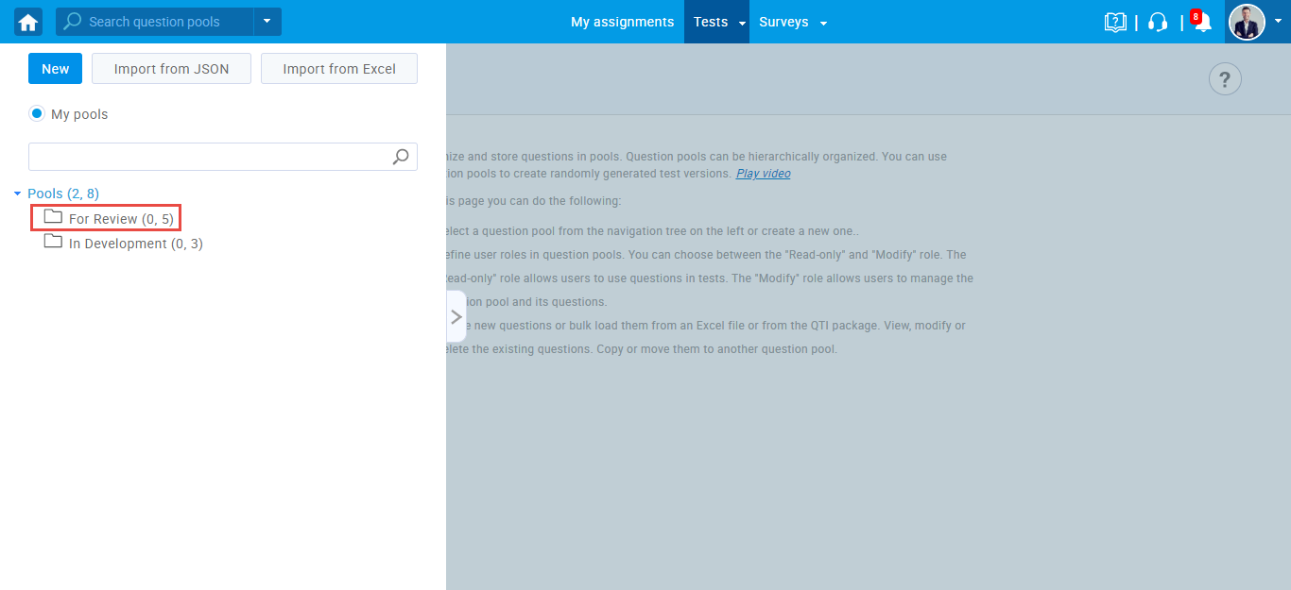This screenshot has width=1291, height=590.
Task: Select the My pools radio button
Action: click(37, 114)
